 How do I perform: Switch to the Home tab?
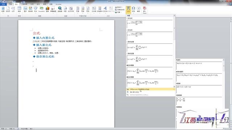pos(10,4)
